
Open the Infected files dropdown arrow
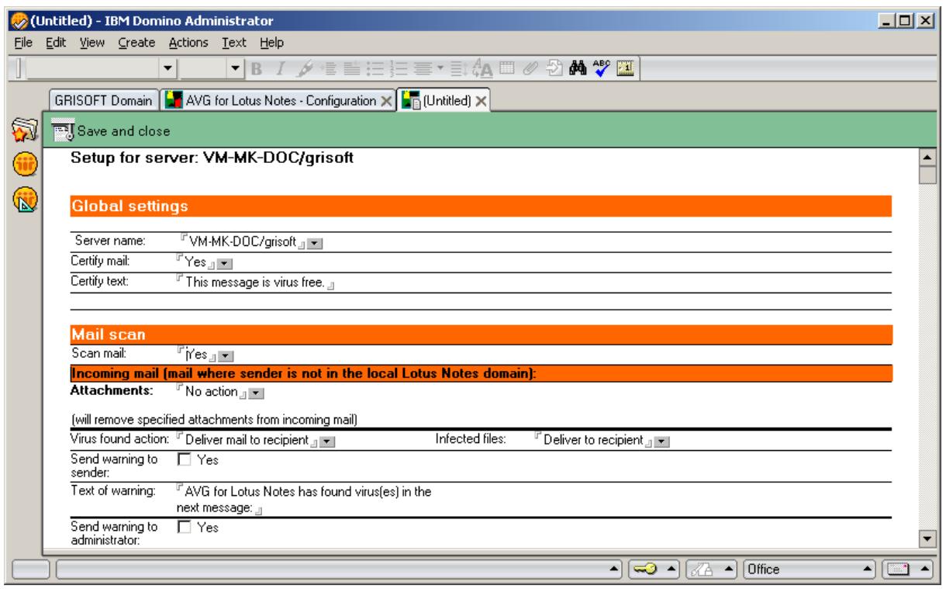pos(662,442)
